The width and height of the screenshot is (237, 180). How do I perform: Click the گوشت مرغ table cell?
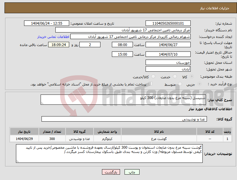[x=159, y=139]
